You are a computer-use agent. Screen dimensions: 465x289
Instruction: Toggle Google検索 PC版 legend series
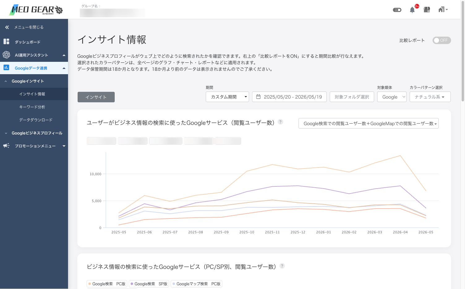(107, 284)
